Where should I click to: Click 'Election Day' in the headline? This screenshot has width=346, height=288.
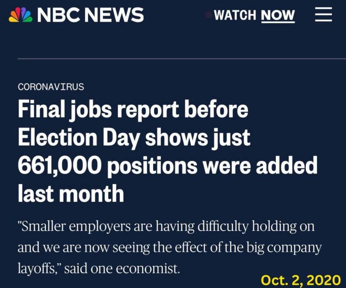[x=79, y=138]
